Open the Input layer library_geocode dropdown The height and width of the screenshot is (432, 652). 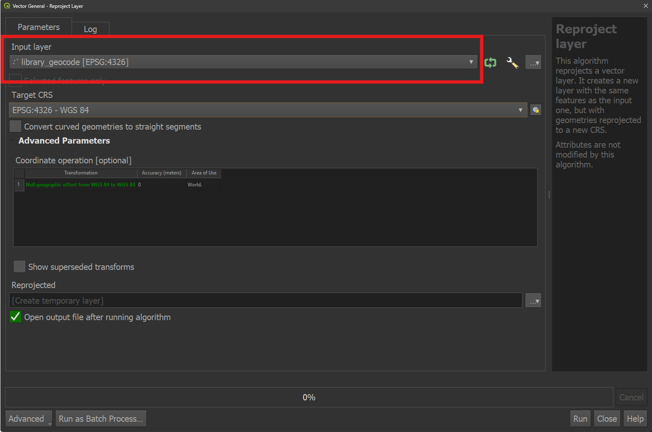(x=243, y=62)
